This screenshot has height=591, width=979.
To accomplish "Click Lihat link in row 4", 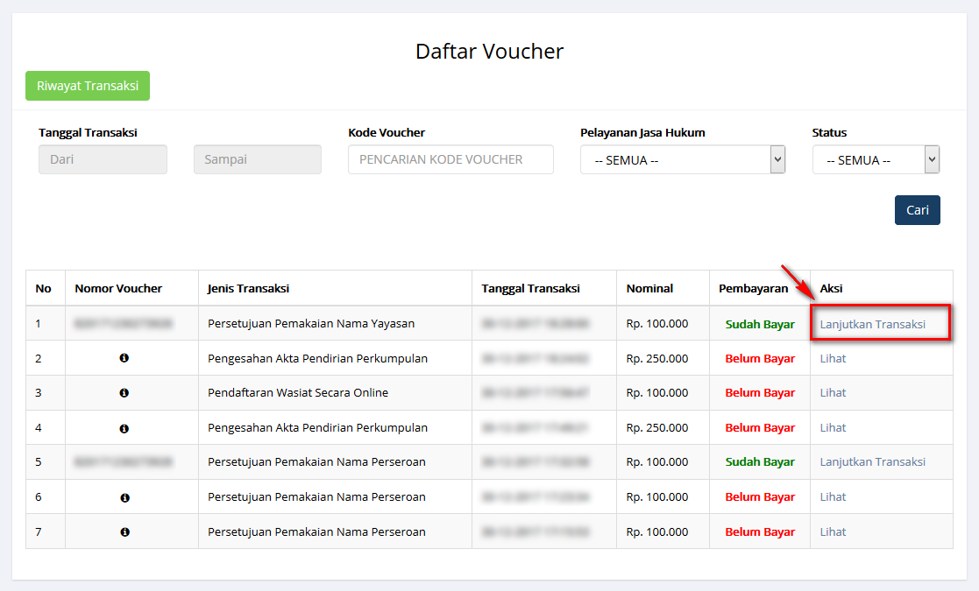I will coord(833,428).
